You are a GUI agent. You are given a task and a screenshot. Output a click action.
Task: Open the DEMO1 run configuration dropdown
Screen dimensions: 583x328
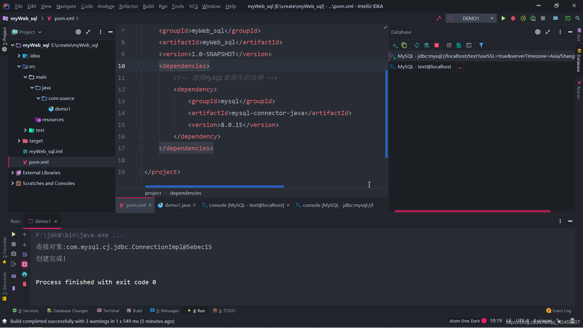click(x=471, y=18)
